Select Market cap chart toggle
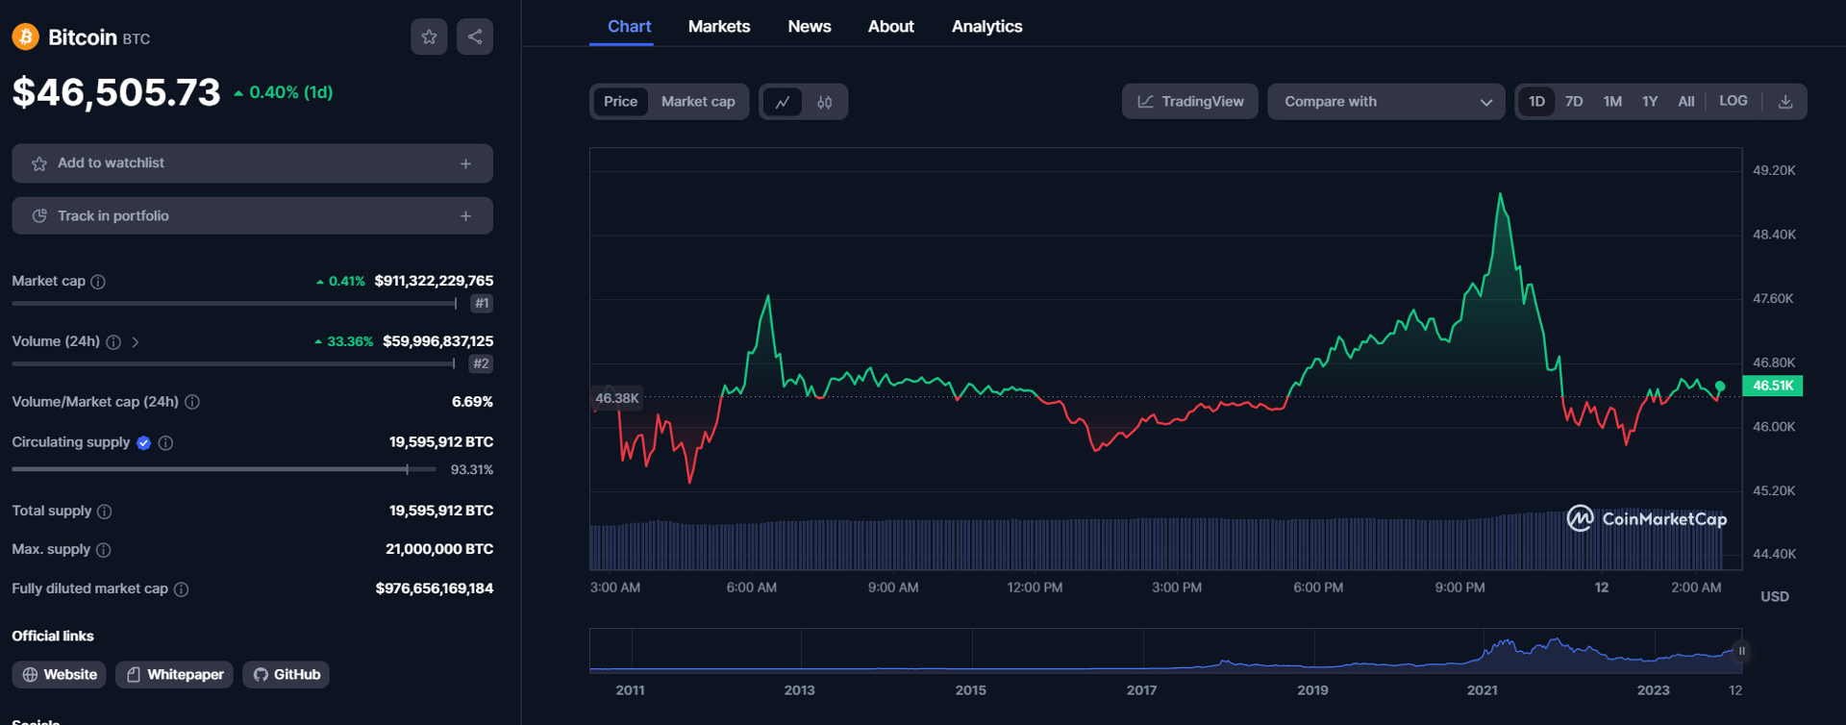Image resolution: width=1846 pixels, height=725 pixels. click(698, 102)
